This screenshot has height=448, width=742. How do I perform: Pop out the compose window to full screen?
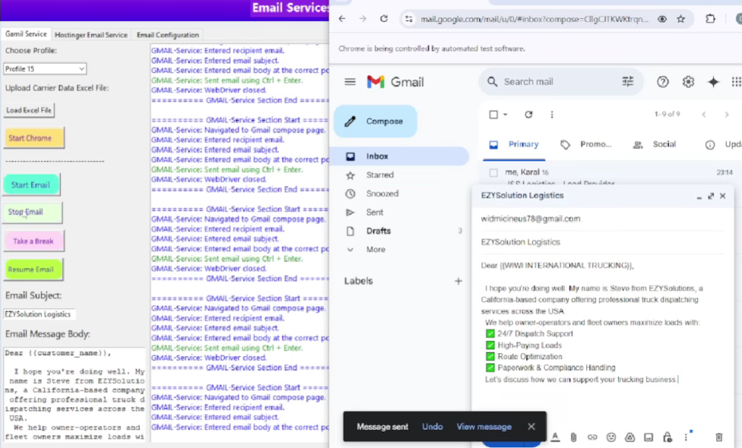pos(711,195)
